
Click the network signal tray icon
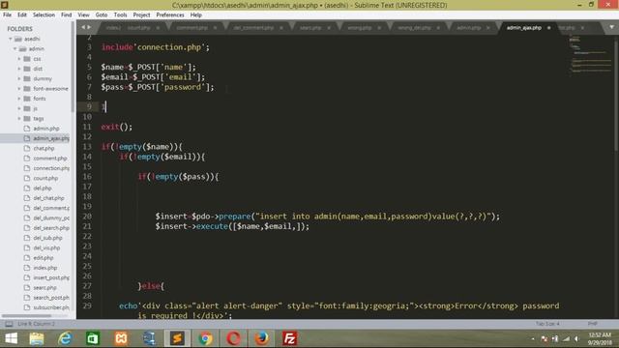(x=567, y=339)
